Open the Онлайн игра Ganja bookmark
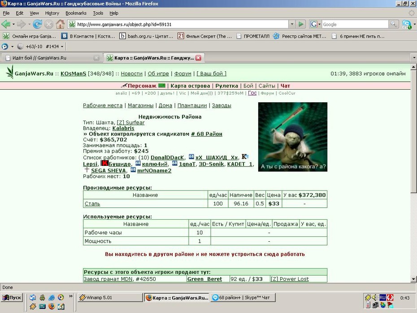 pos(29,36)
